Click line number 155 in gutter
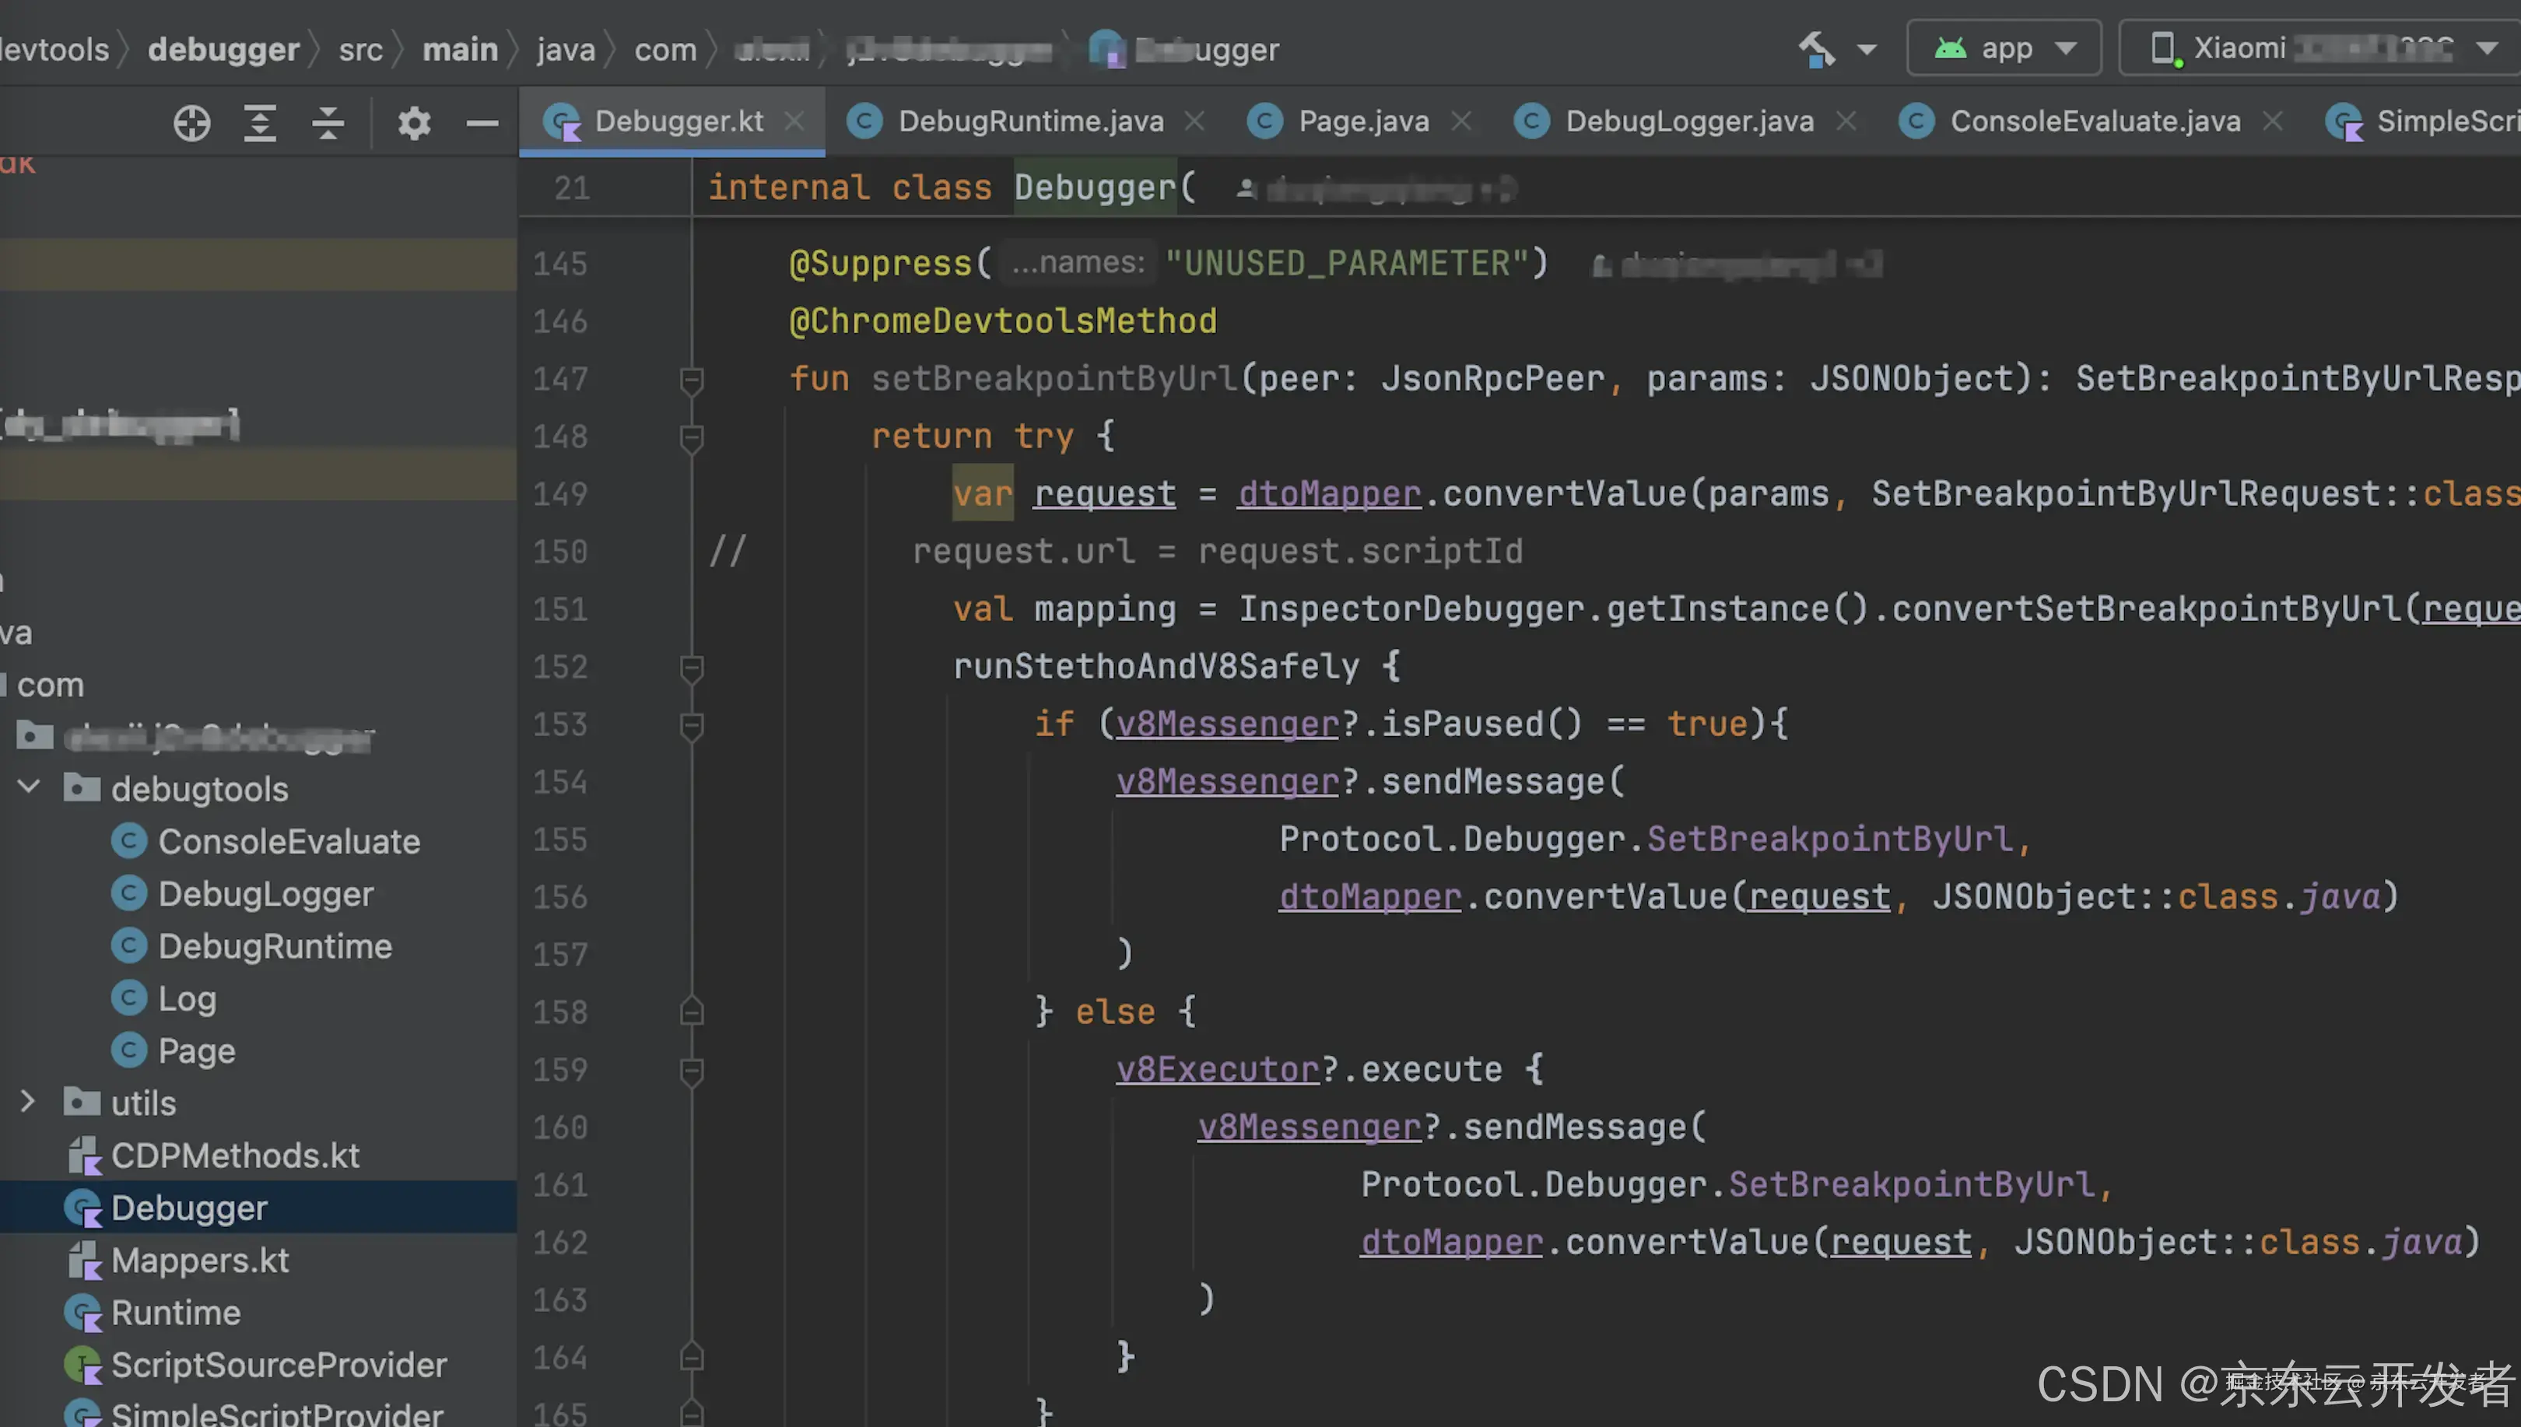 [x=559, y=840]
